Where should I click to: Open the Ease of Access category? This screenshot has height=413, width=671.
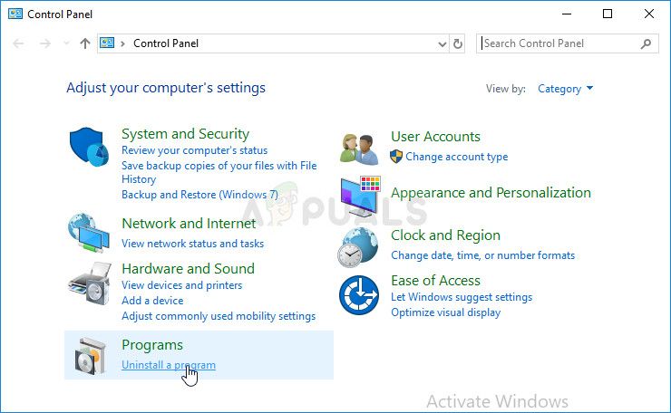[x=435, y=281]
